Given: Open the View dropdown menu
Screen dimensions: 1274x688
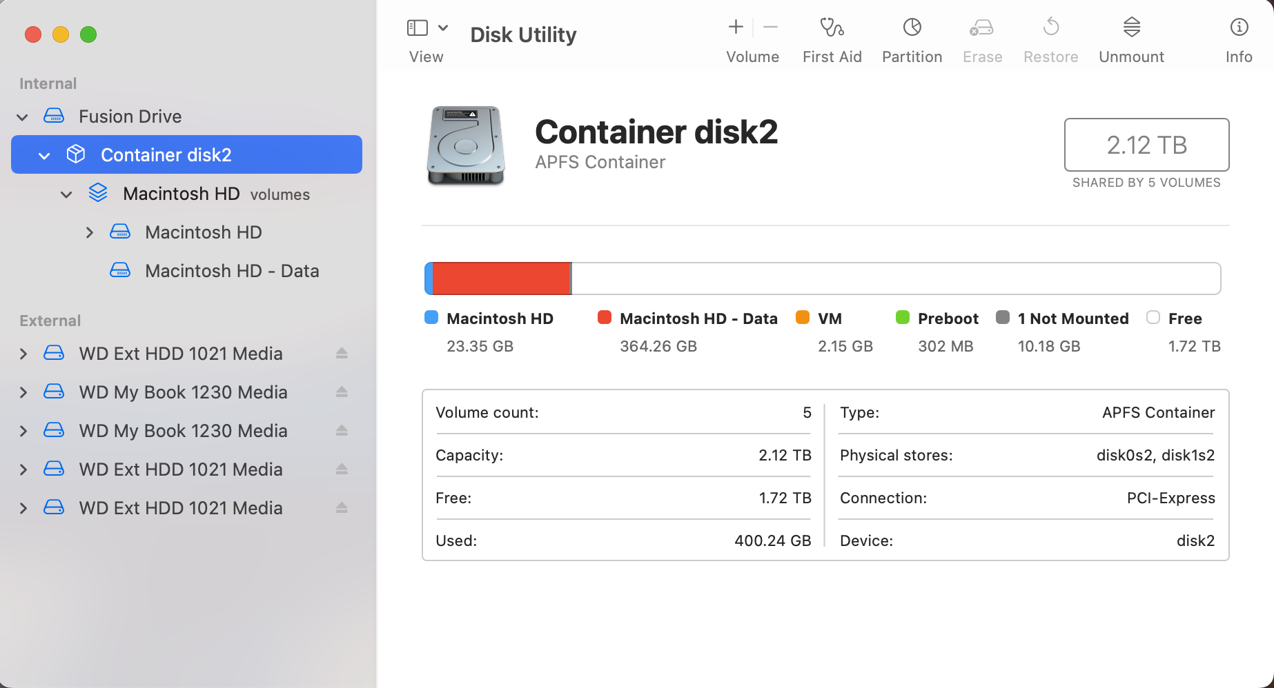Looking at the screenshot, I should click(x=444, y=28).
